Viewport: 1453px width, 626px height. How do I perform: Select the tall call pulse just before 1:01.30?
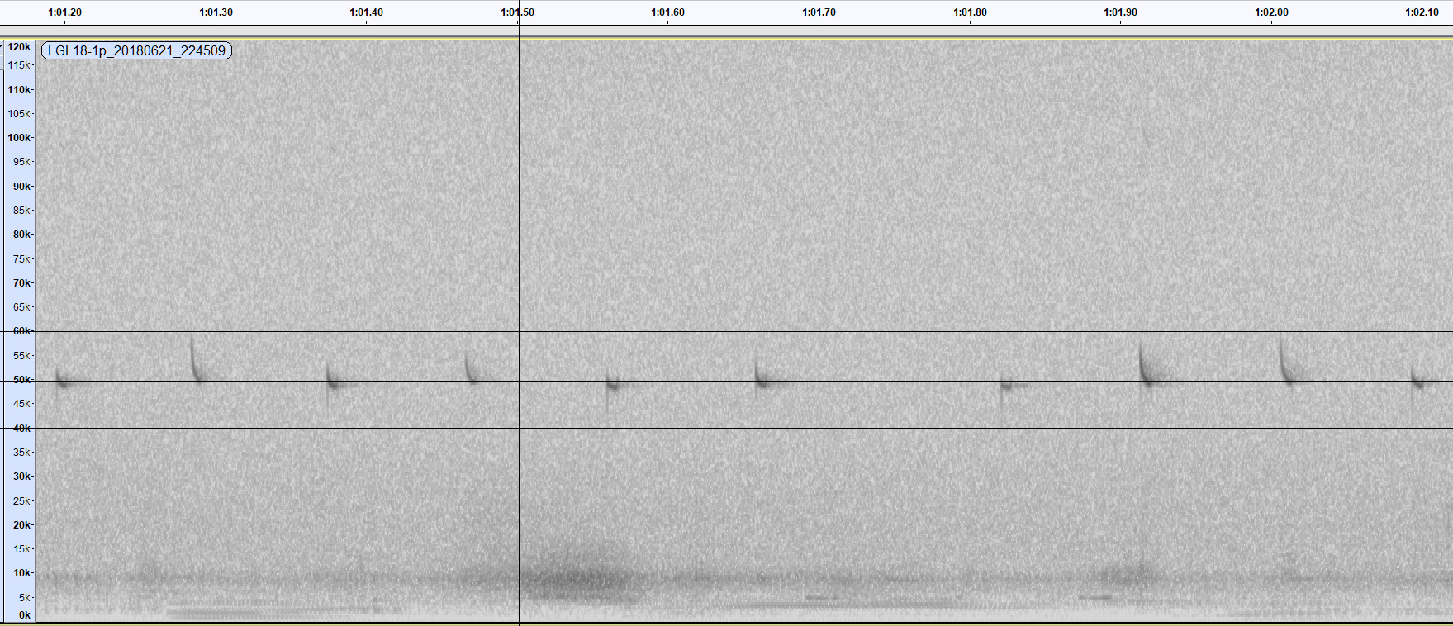click(x=197, y=360)
